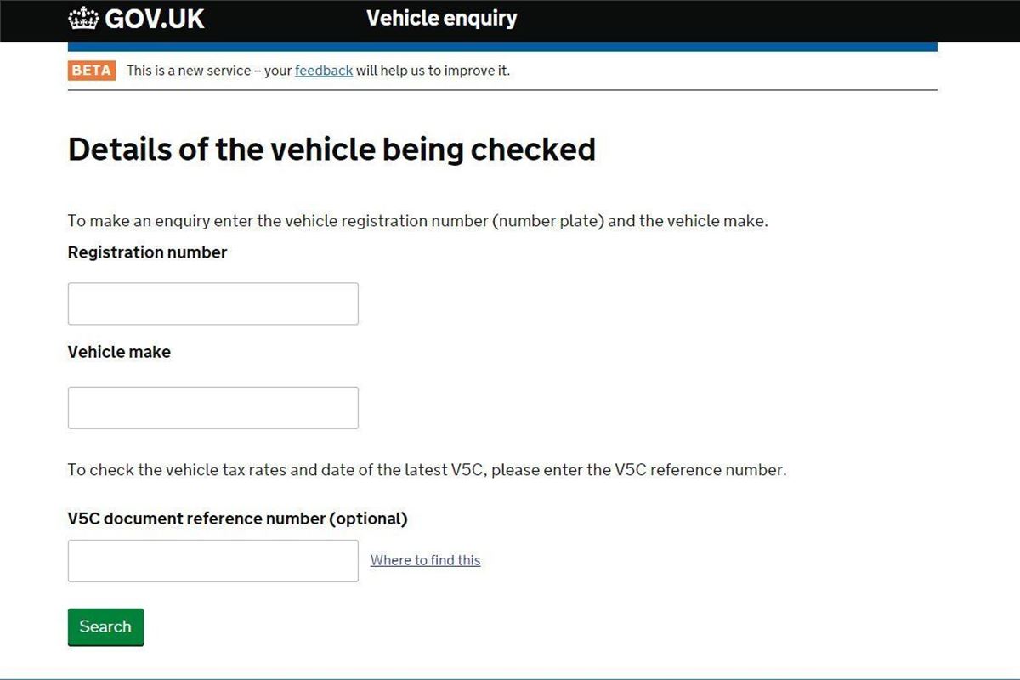Click the crown icon in the GOV.UK logo
The width and height of the screenshot is (1020, 680).
pyautogui.click(x=83, y=19)
